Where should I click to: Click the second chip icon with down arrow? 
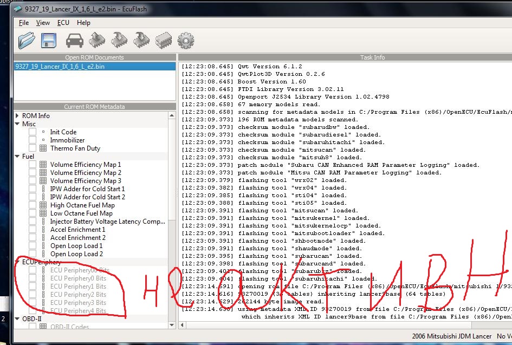coord(141,40)
